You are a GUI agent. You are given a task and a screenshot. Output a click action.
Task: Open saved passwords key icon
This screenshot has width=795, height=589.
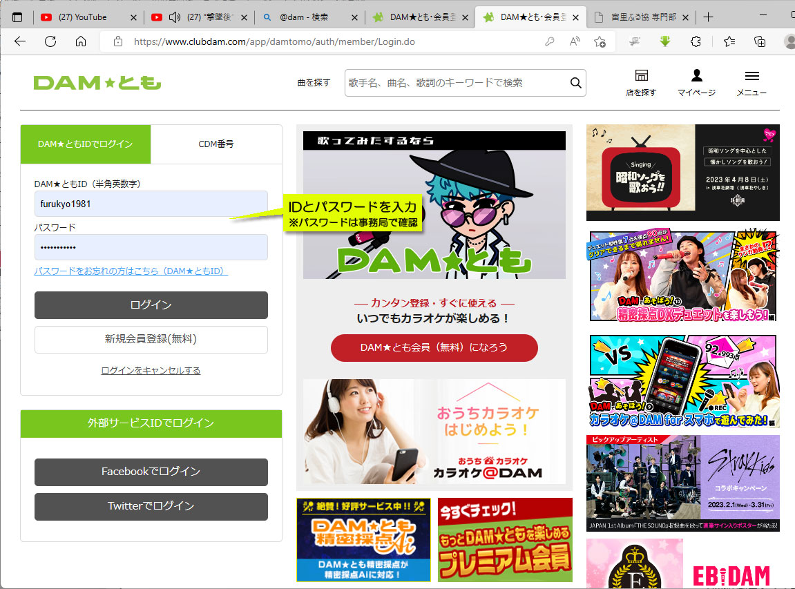click(x=550, y=41)
